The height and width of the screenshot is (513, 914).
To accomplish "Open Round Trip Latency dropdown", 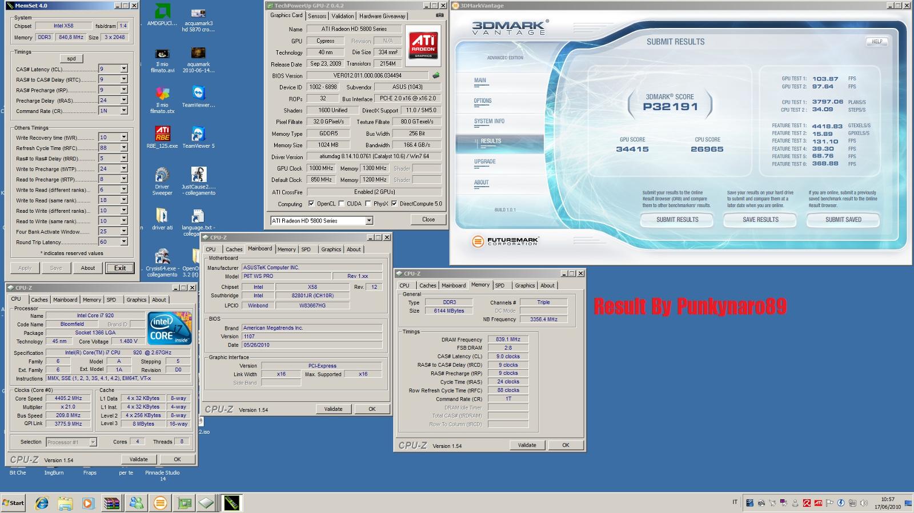I will 123,242.
